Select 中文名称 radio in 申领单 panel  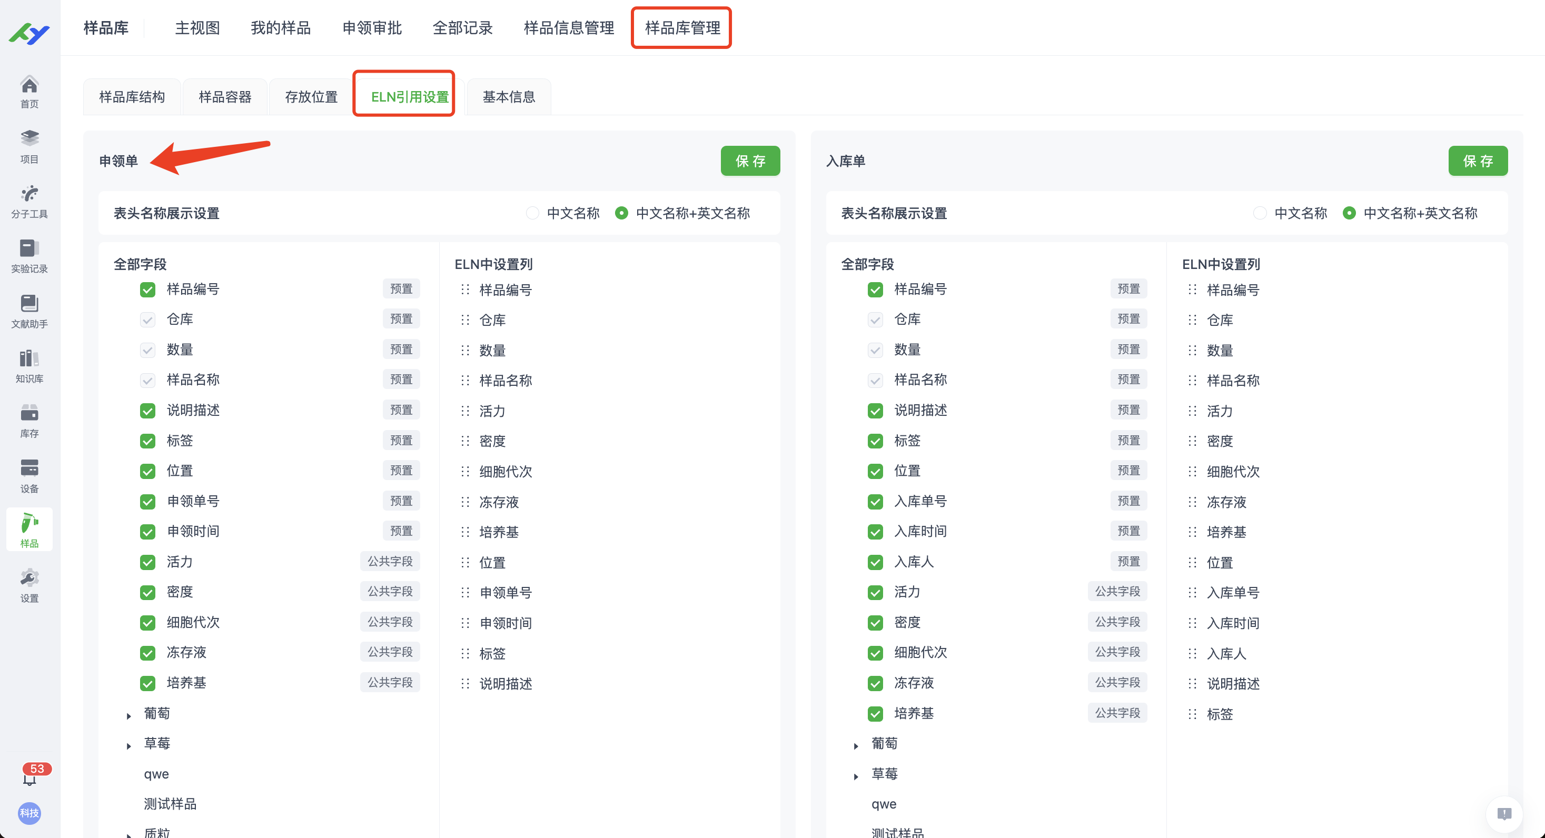532,213
